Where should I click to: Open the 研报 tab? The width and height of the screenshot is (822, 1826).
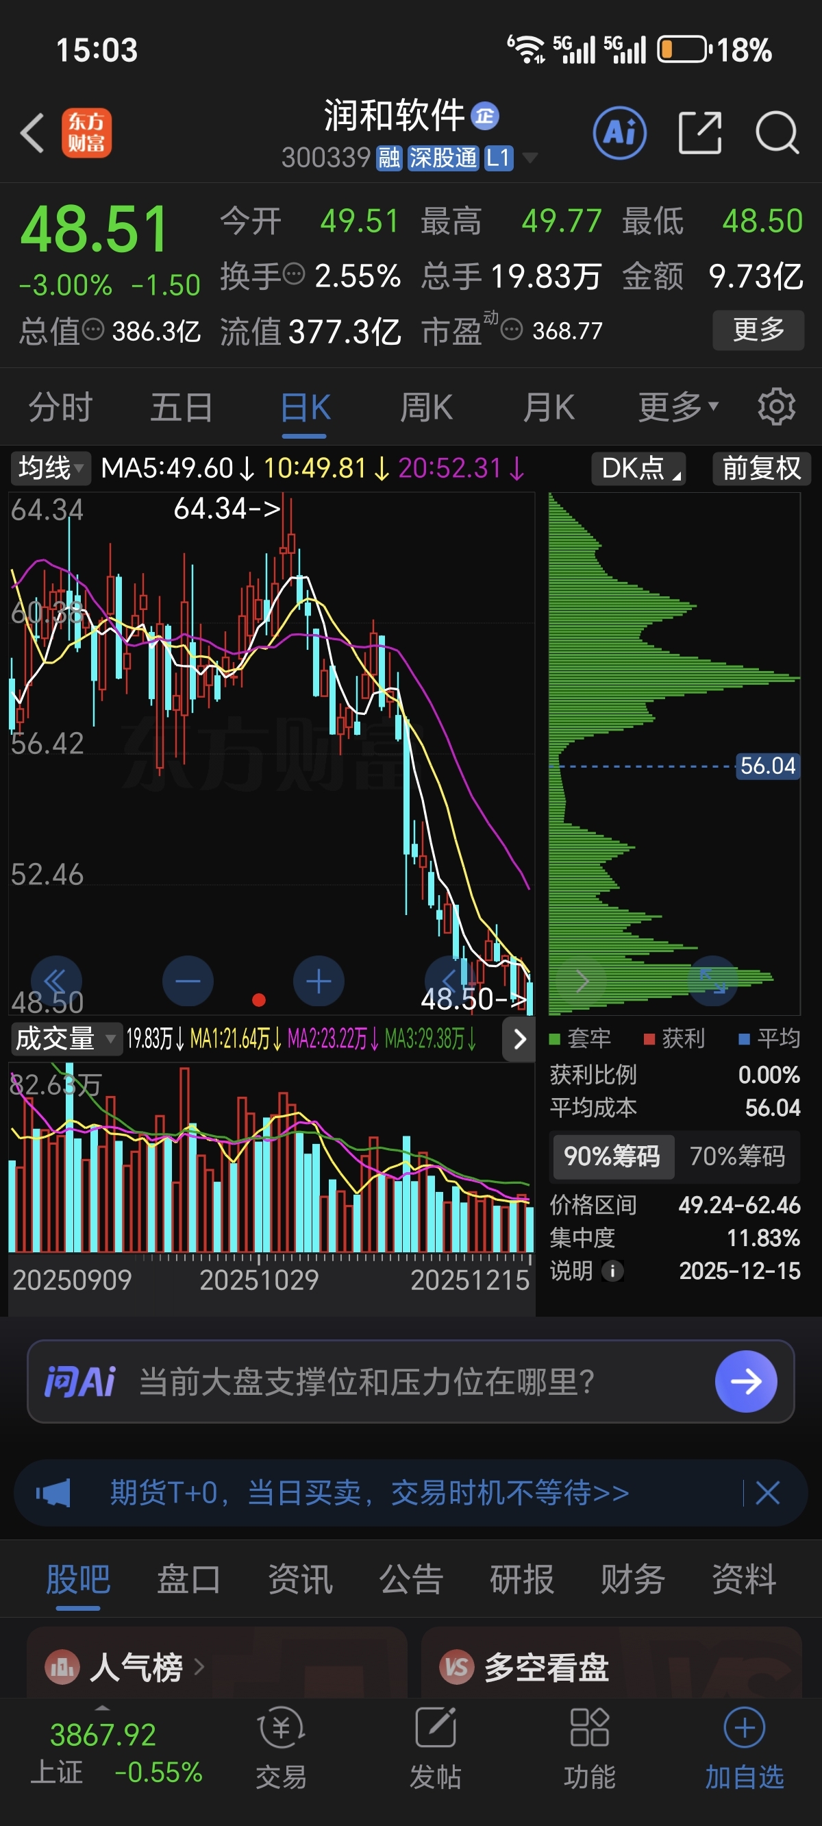click(522, 1579)
